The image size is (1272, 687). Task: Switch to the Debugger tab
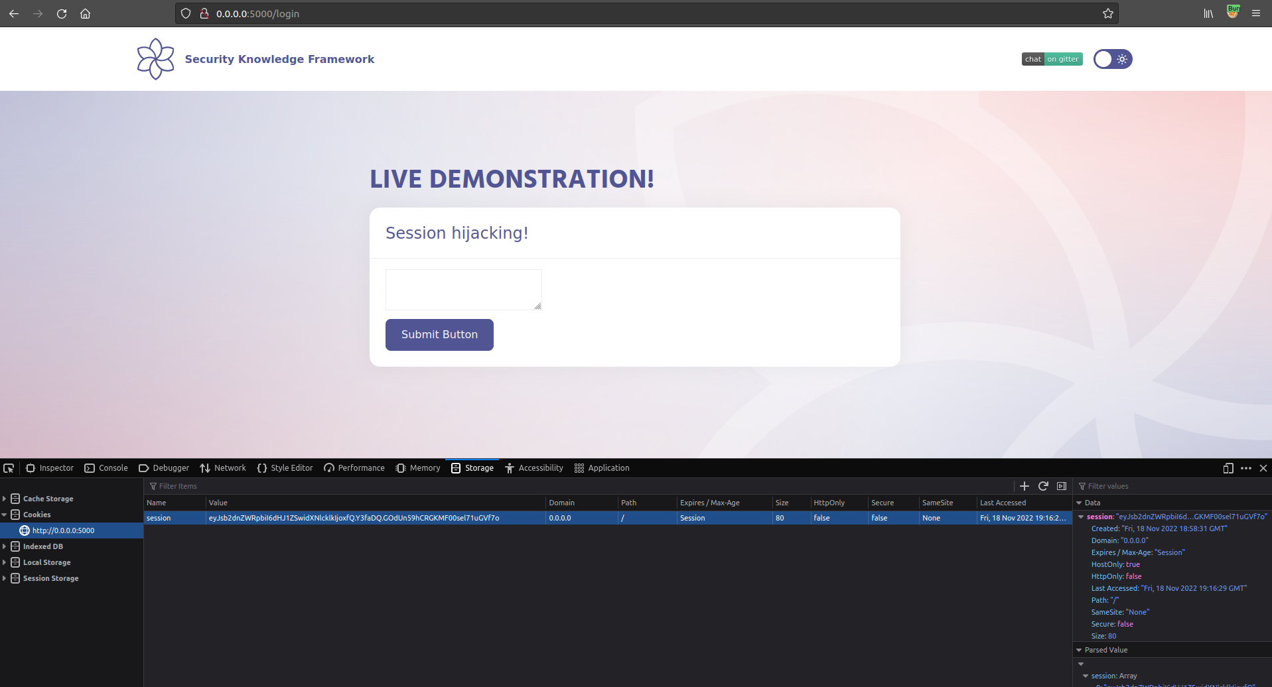(x=164, y=468)
